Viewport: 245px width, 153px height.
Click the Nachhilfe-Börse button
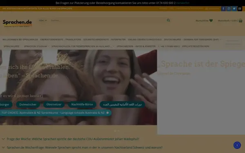click(x=82, y=104)
